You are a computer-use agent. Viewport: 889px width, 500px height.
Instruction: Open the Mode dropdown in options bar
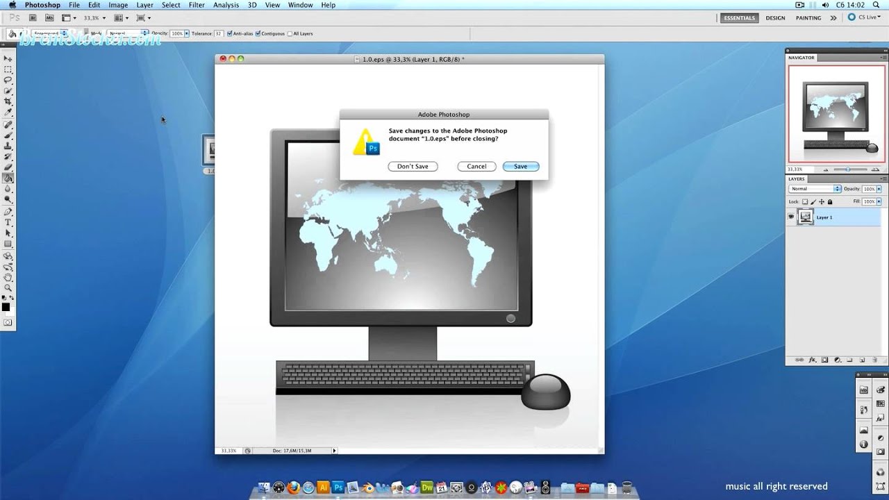[x=128, y=33]
